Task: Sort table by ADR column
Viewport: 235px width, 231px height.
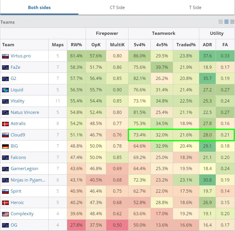Action: pos(207,45)
